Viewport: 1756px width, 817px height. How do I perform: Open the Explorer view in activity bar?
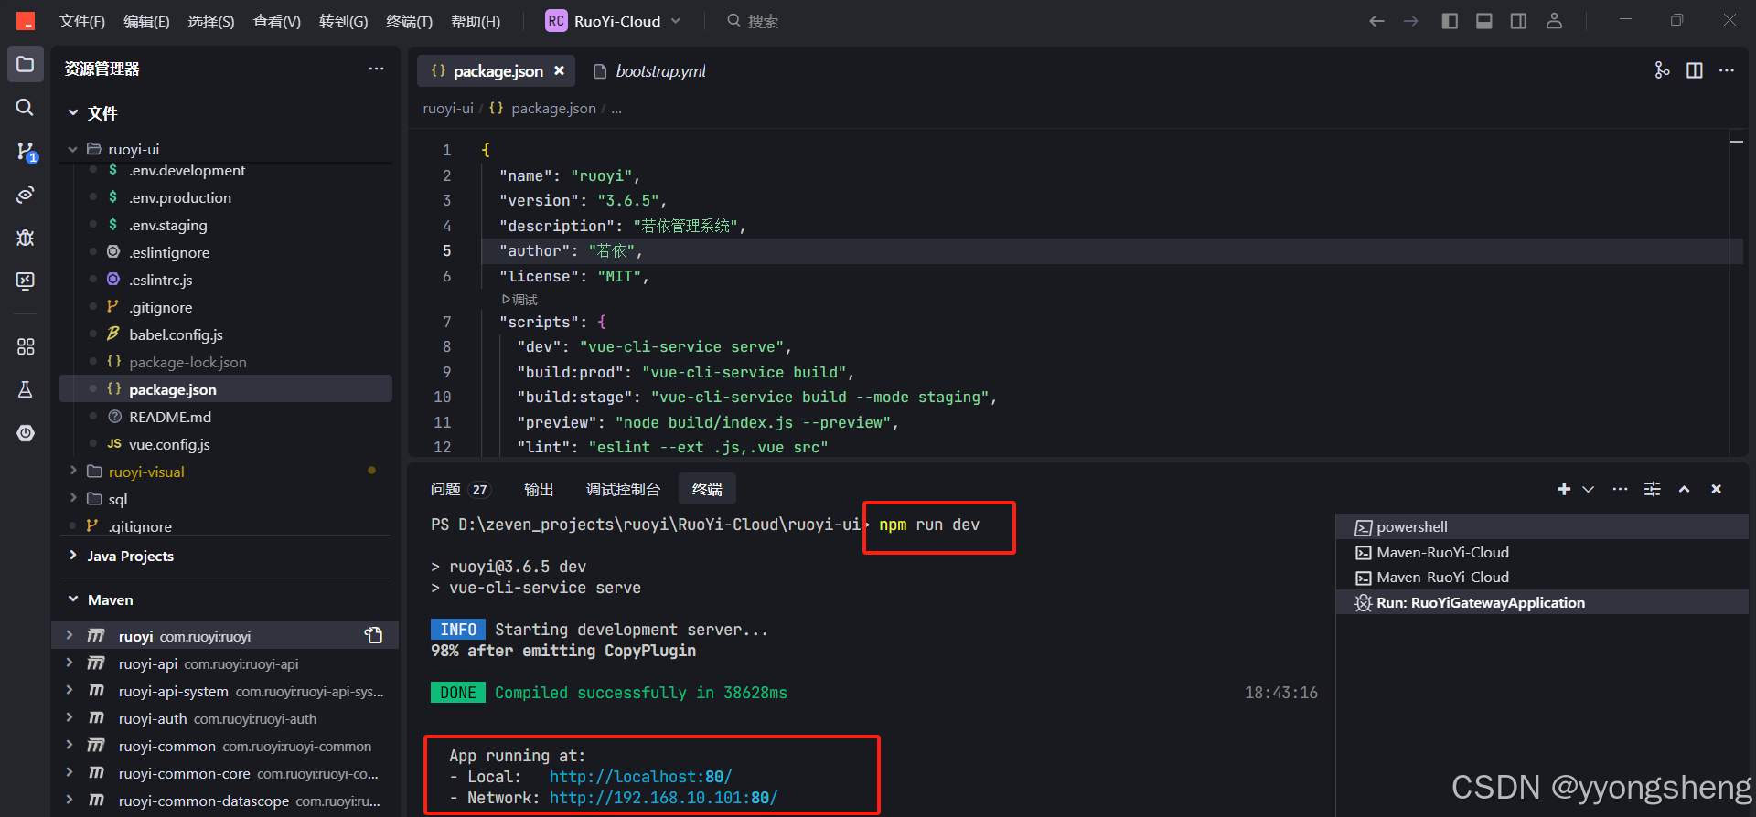(26, 65)
